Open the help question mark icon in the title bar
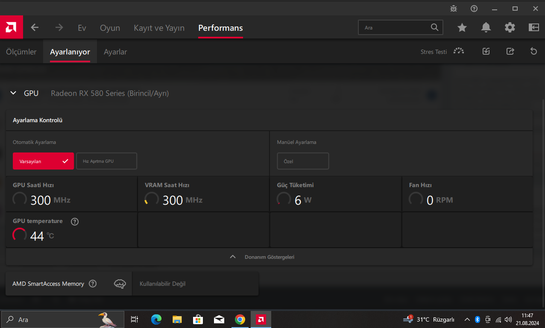 [474, 8]
